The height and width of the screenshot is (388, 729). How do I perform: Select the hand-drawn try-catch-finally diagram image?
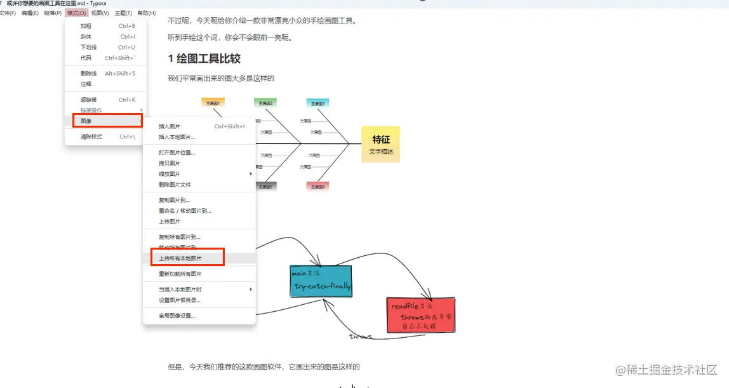(356, 288)
